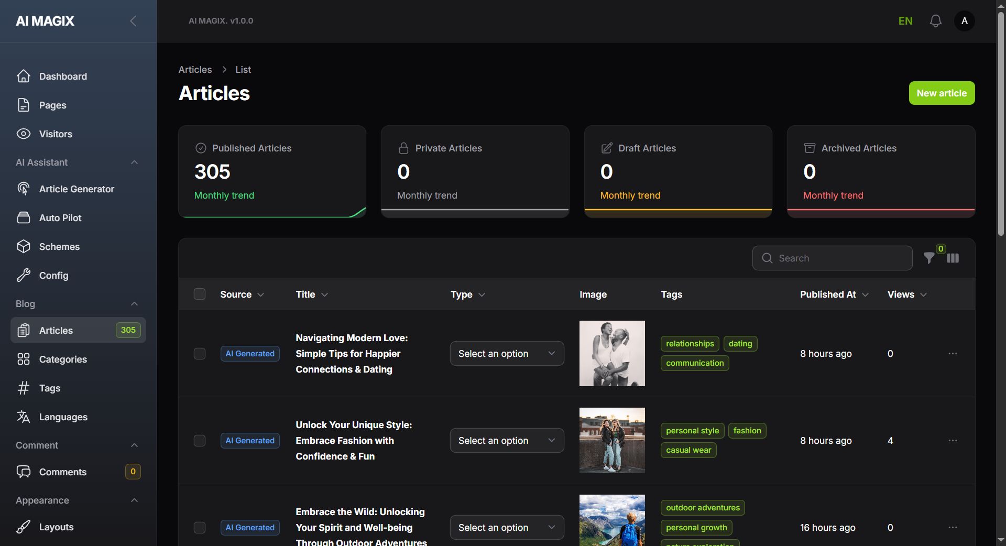Screen dimensions: 1006x546
Task: Tick the select-all checkbox in table header
Action: 200,294
